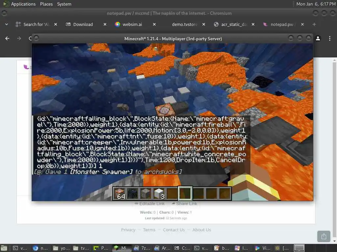Click the workspace switcher box

[x=299, y=248]
